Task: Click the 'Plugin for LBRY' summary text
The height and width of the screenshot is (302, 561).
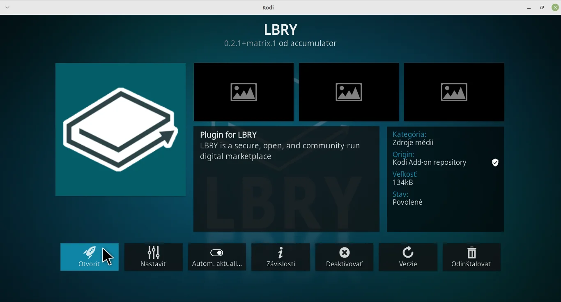Action: [229, 135]
